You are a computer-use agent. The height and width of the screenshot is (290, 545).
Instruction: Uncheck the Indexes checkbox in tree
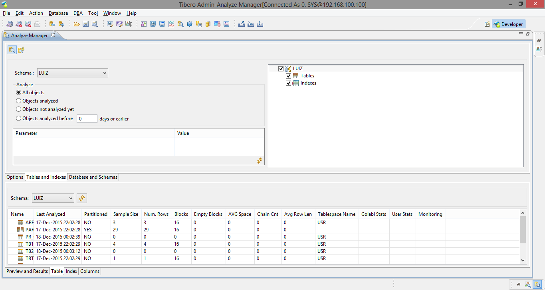click(x=289, y=83)
